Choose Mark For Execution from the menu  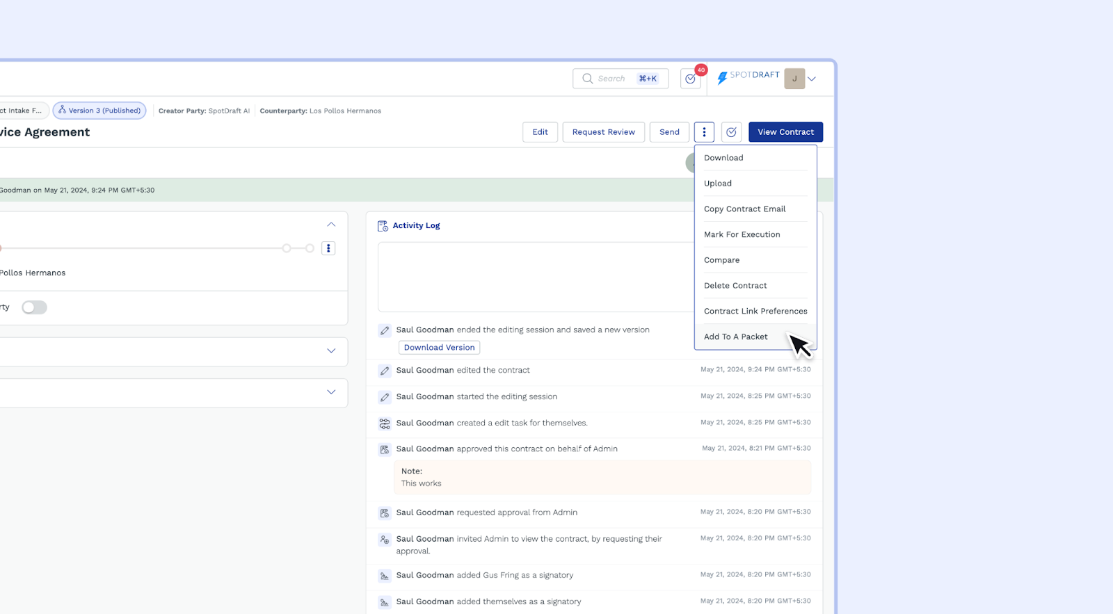[x=742, y=234]
